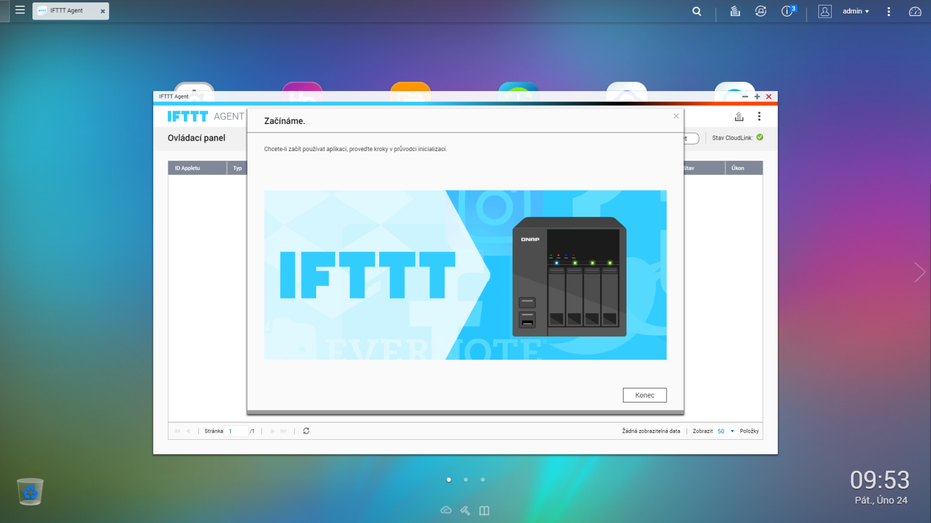Click the green CloudLink status check icon
Screen dimensions: 931x523
click(x=760, y=138)
